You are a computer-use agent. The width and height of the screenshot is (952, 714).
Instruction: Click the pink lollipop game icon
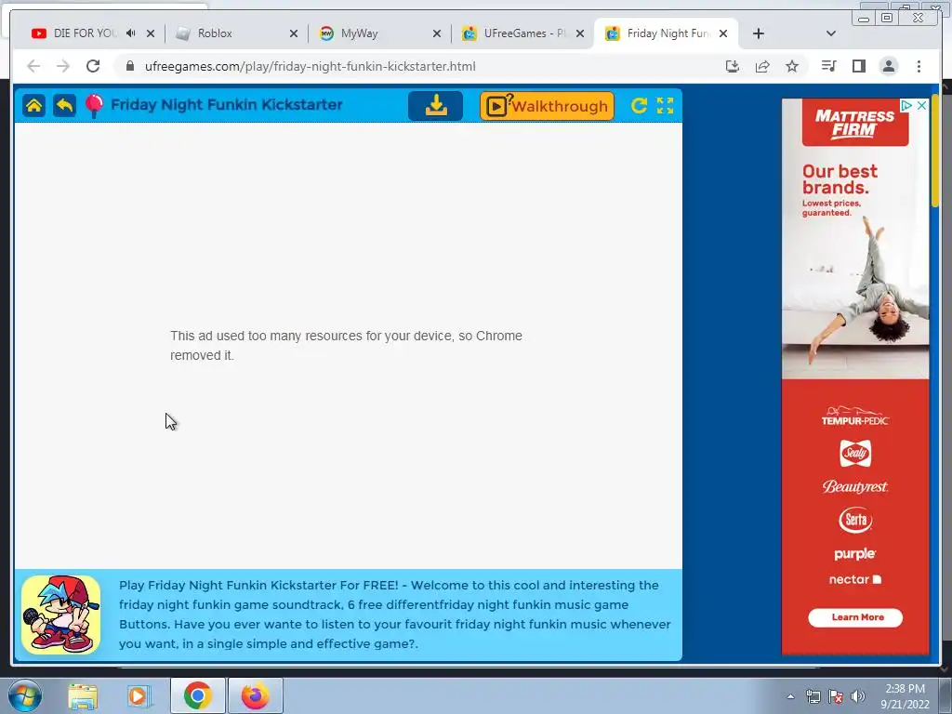pyautogui.click(x=94, y=106)
